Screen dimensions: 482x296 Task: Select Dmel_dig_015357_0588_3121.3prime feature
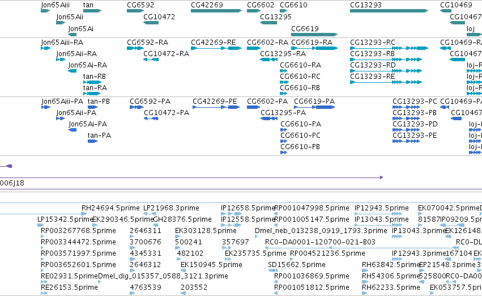[163, 276]
